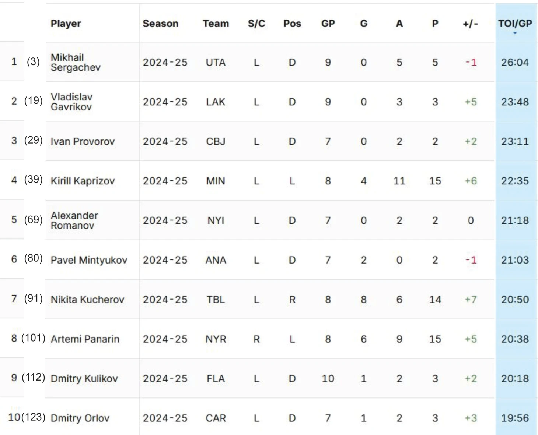
Task: Open Mikhail Sergachev player link
Action: click(x=76, y=62)
